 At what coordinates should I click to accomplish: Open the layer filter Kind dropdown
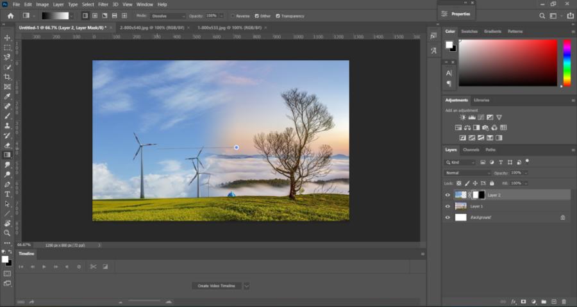[x=460, y=162]
